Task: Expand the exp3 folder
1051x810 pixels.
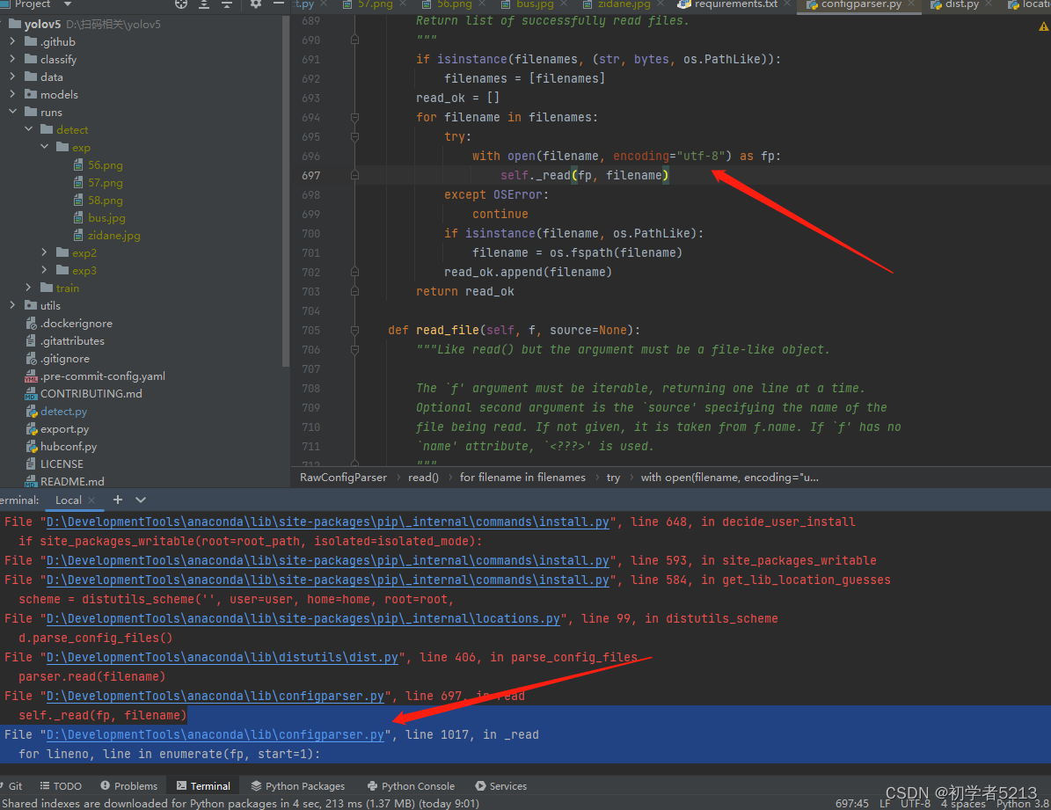Action: pyautogui.click(x=44, y=270)
